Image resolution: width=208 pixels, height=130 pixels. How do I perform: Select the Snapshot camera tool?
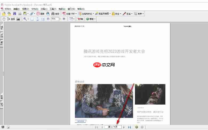point(18,19)
